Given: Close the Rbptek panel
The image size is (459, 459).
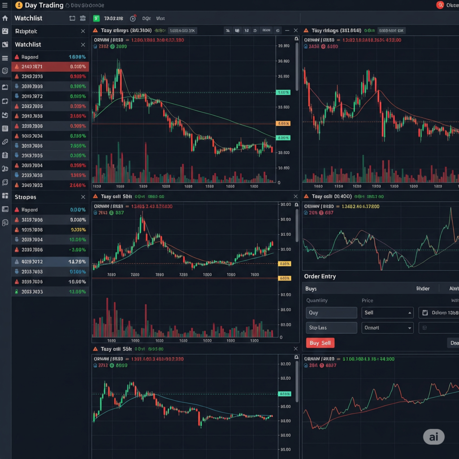Looking at the screenshot, I should coord(83,31).
